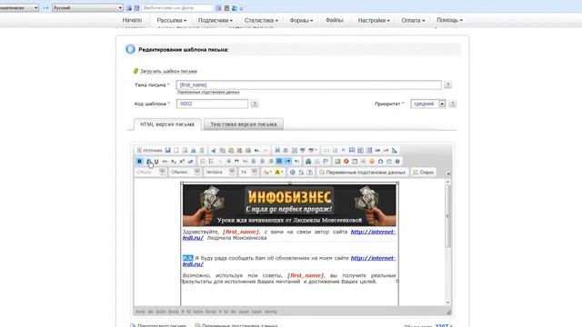582x327 pixels.
Task: Click the Опрос toolbar button
Action: pos(424,173)
